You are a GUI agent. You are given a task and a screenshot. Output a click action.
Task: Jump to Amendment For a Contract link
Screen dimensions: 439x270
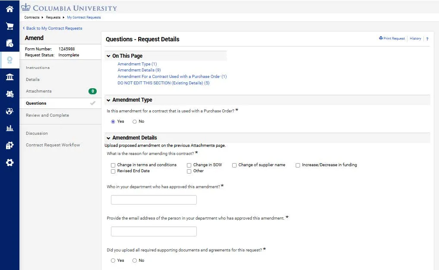(172, 77)
